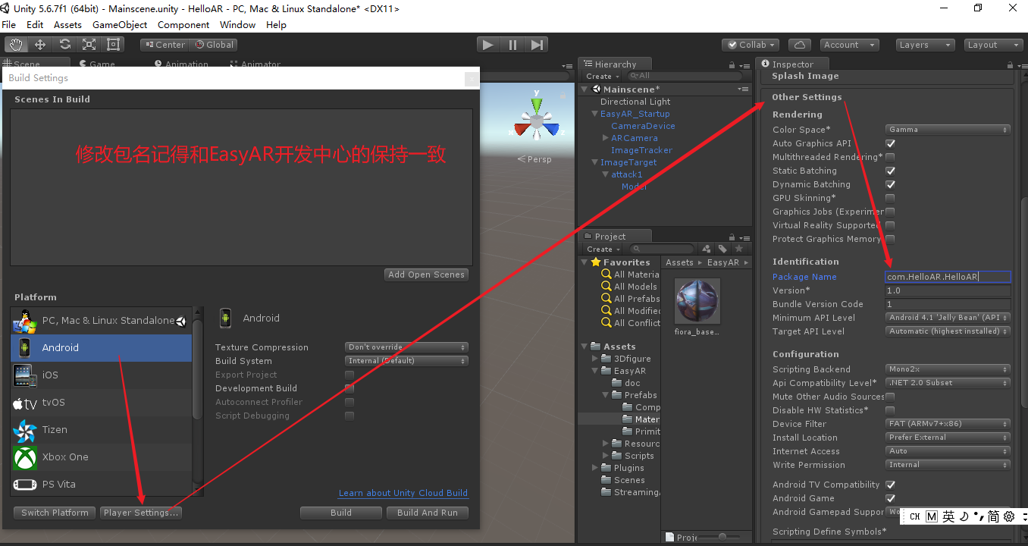Select the Move tool in the toolbar
The width and height of the screenshot is (1028, 546).
pos(40,45)
